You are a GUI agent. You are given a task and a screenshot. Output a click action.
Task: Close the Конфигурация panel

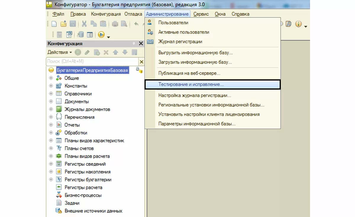tap(141, 44)
